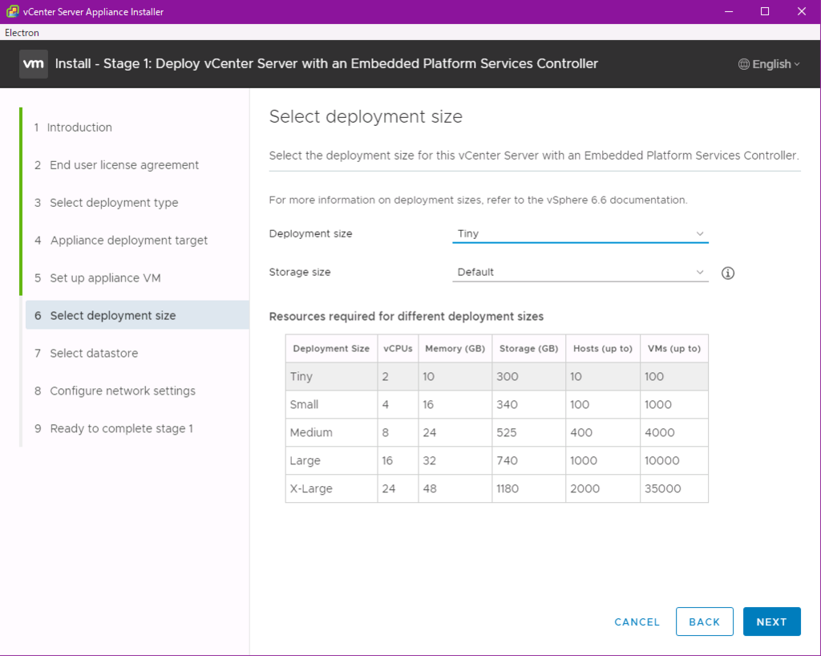This screenshot has width=821, height=656.
Task: Open the Deployment size dropdown
Action: click(580, 233)
